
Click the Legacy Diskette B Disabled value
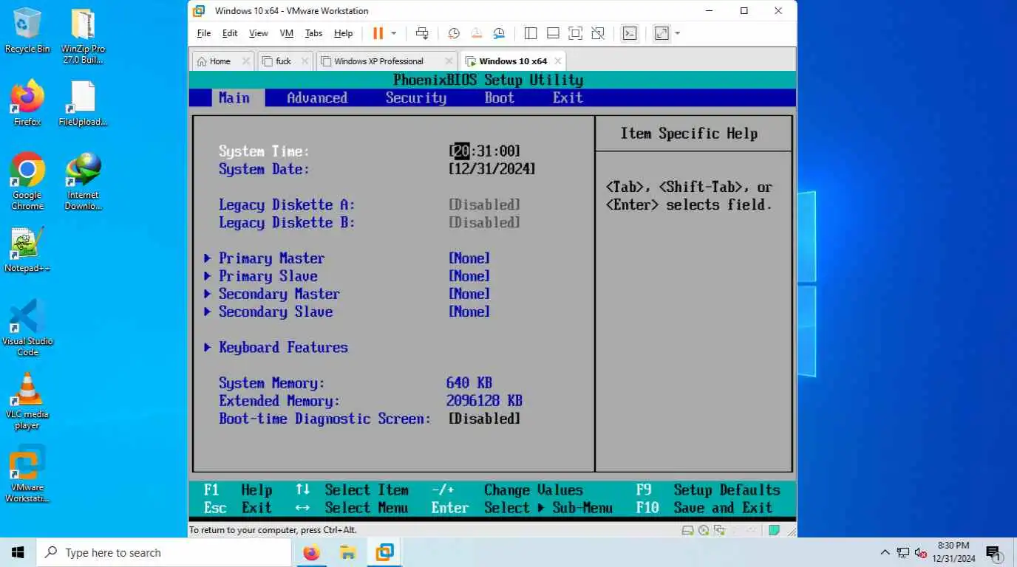(485, 222)
